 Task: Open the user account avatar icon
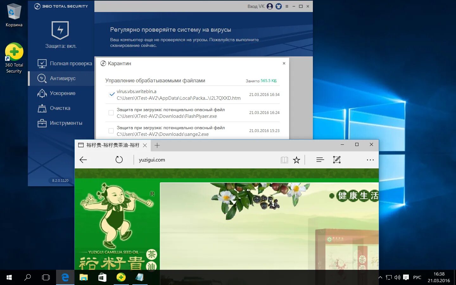pos(270,6)
